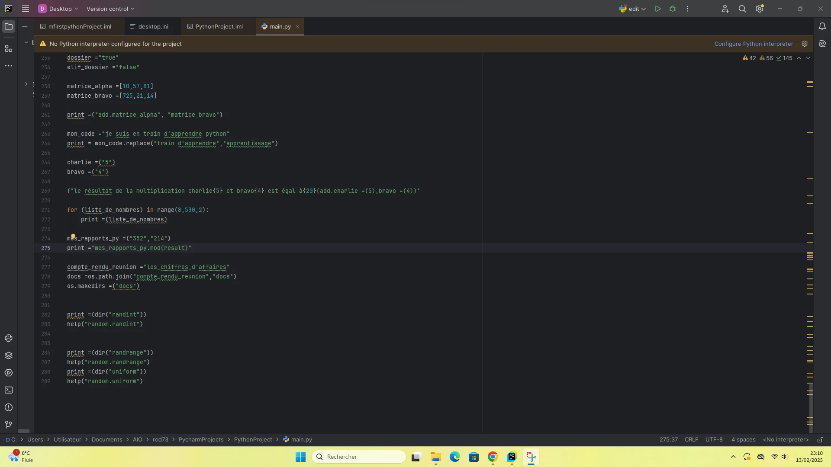Screen dimensions: 831x467
Task: Toggle the Project tool window
Action: coord(9,26)
